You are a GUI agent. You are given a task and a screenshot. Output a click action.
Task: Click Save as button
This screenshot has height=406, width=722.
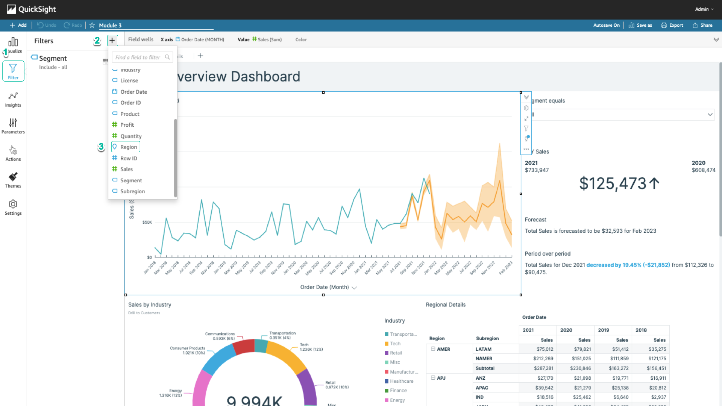pyautogui.click(x=640, y=25)
